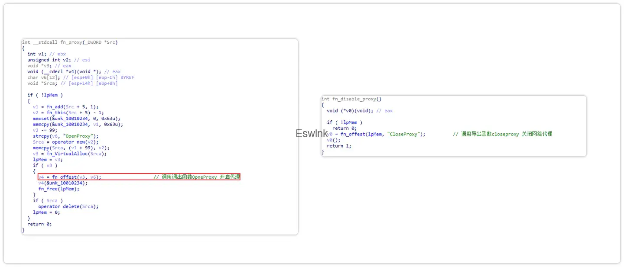The height and width of the screenshot is (267, 624).
Task: Click the closeproxy comment in right panel
Action: click(x=503, y=134)
